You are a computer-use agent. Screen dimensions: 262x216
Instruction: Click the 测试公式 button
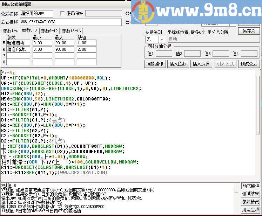click(249, 64)
